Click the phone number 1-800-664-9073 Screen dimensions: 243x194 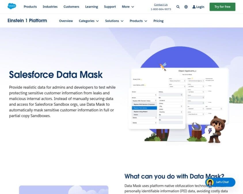[161, 9]
